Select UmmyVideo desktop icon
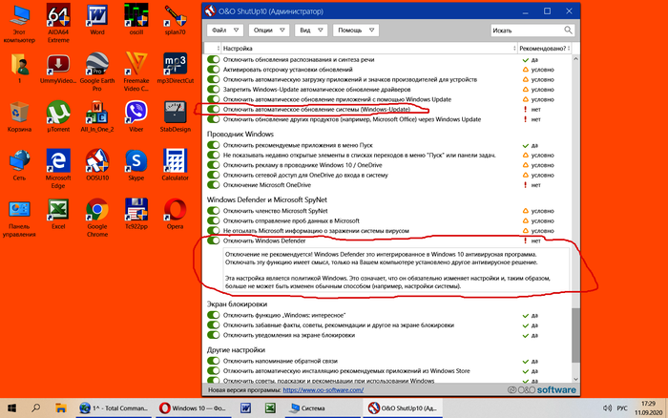The image size is (668, 418). point(58,68)
